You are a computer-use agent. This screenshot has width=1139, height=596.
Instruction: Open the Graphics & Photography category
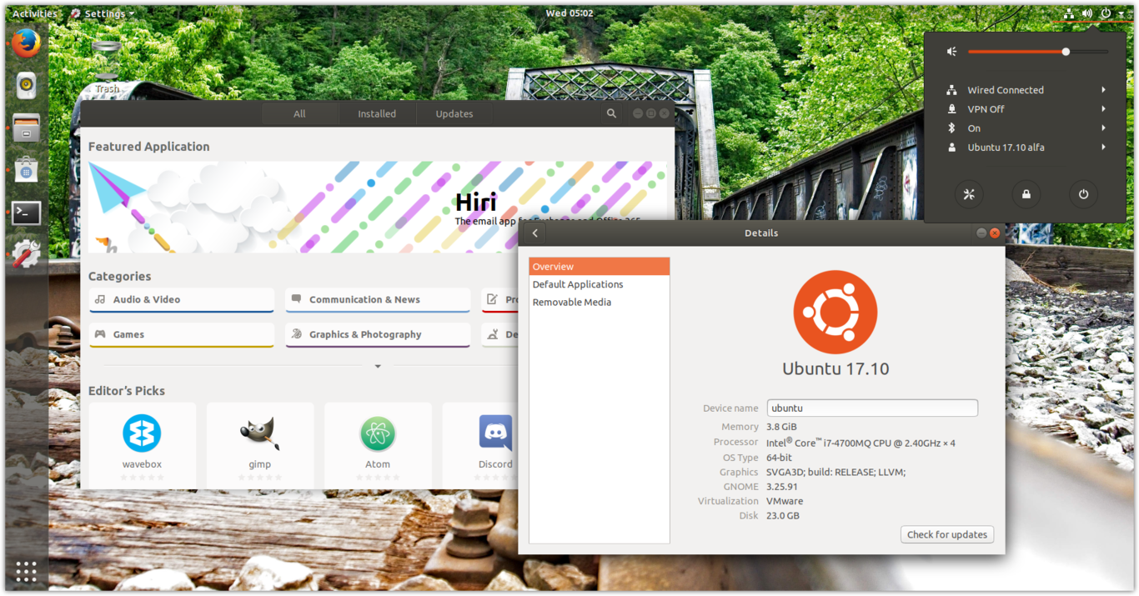378,335
